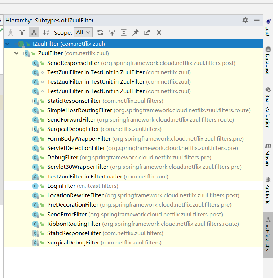Viewport: 273px width, 278px height.
Task: Export hierarchy to text file
Action: click(147, 32)
